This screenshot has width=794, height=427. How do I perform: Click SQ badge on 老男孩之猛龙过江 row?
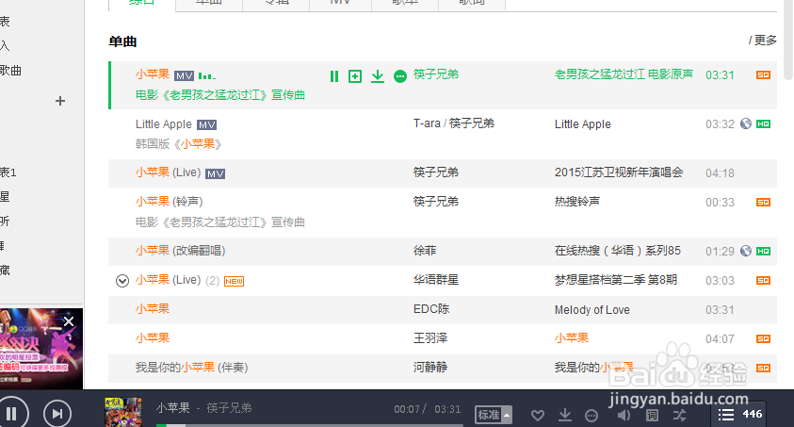pyautogui.click(x=763, y=75)
